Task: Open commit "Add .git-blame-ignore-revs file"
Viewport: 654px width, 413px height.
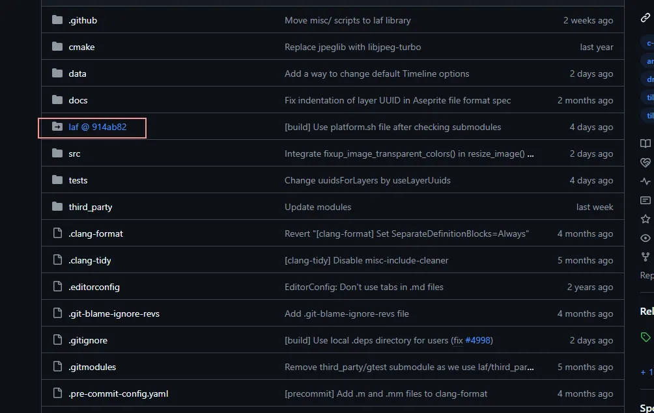Action: point(347,313)
